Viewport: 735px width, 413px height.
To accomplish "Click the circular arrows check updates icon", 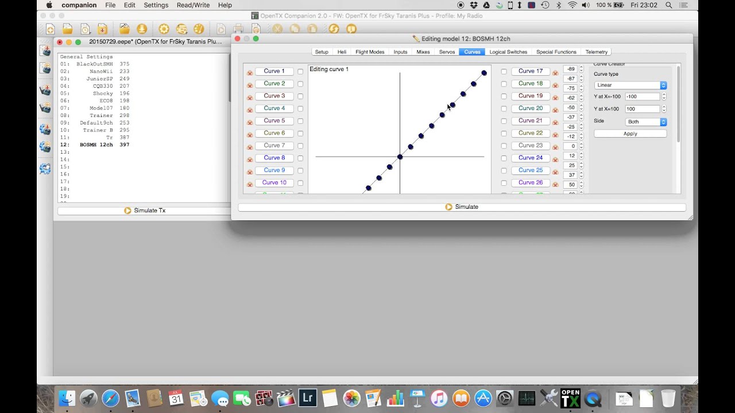I will 334,29.
